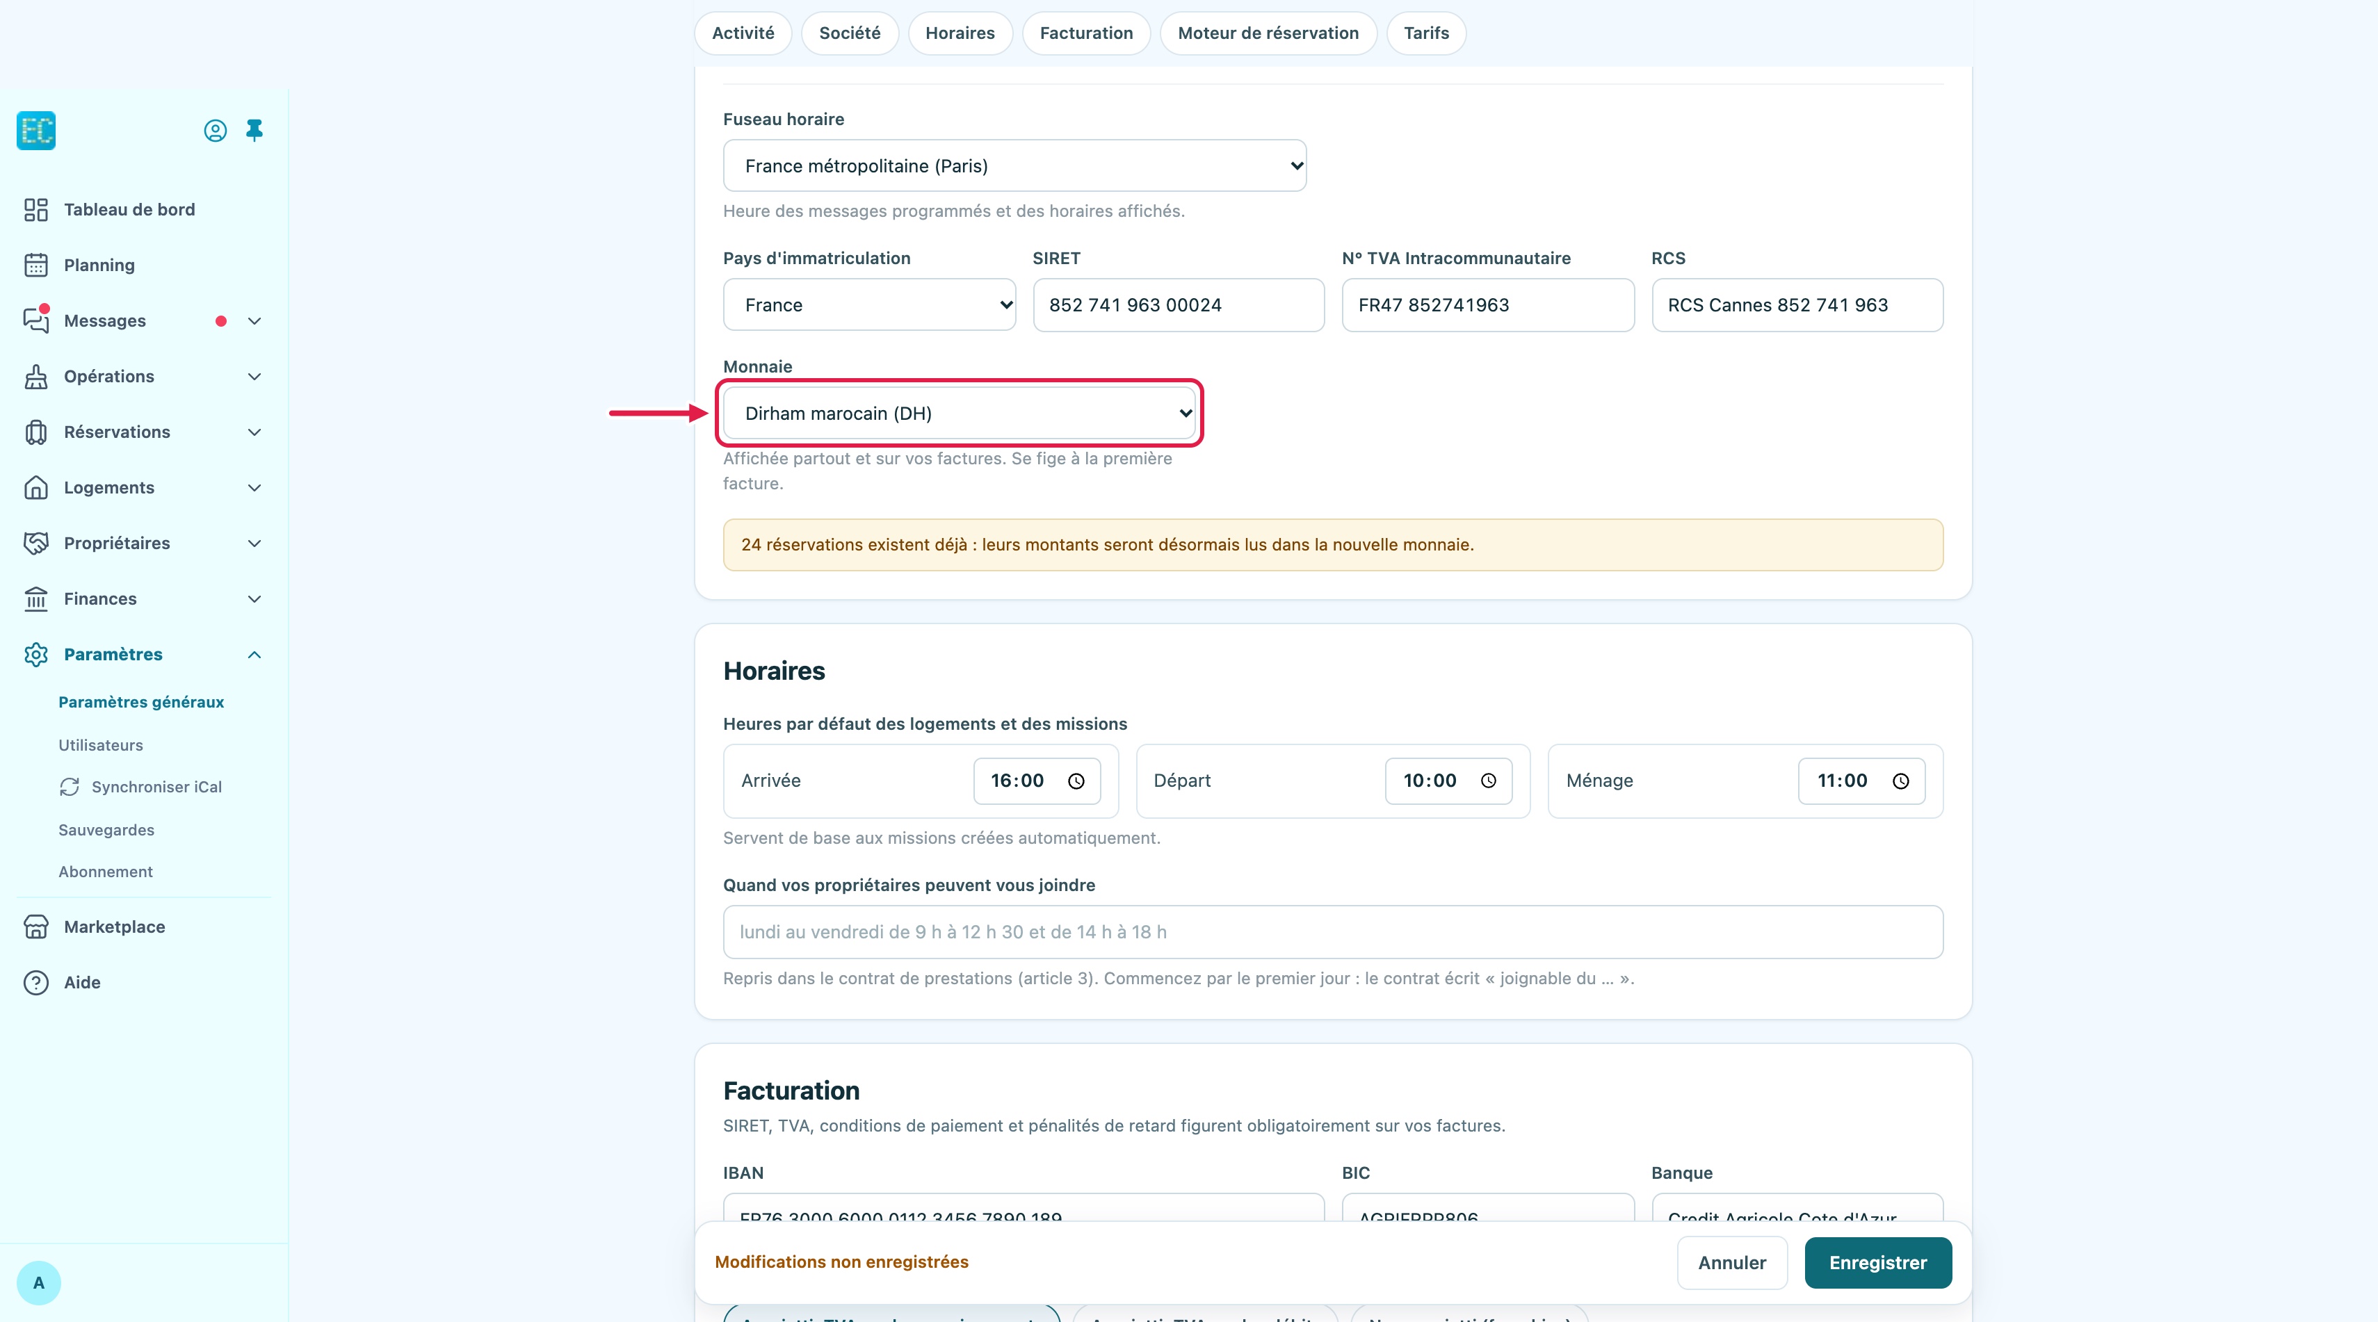Click the Planning calendar icon
Screen dimensions: 2378x1322
click(x=36, y=265)
